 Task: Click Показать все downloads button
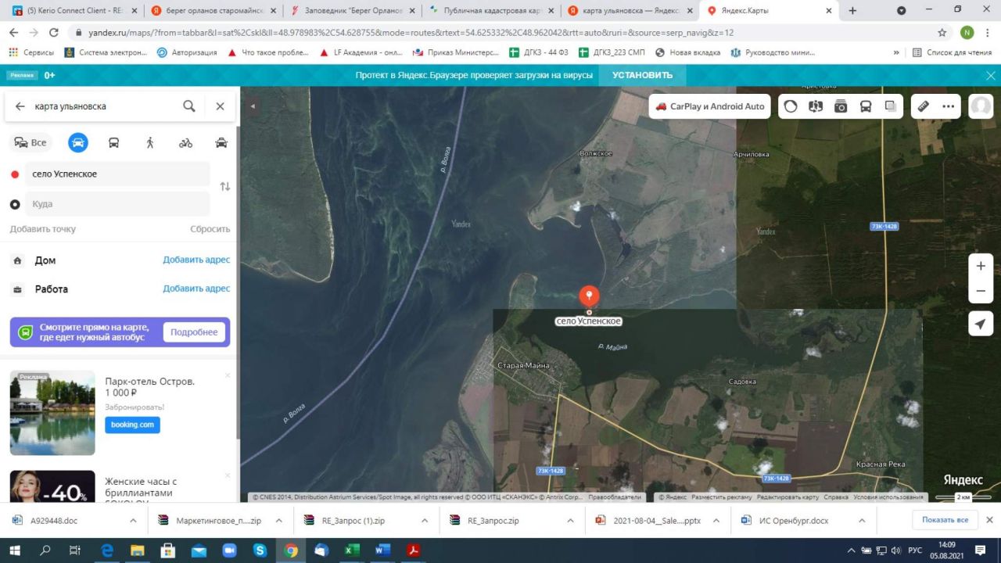point(945,520)
